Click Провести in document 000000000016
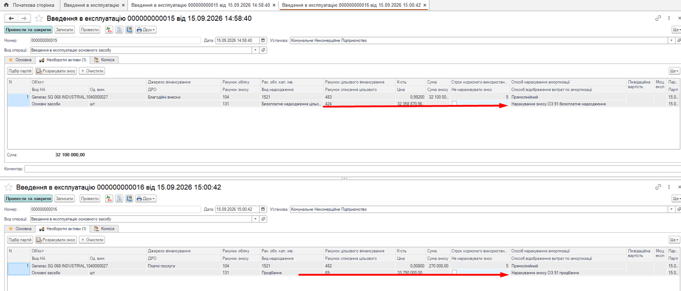 (x=90, y=198)
